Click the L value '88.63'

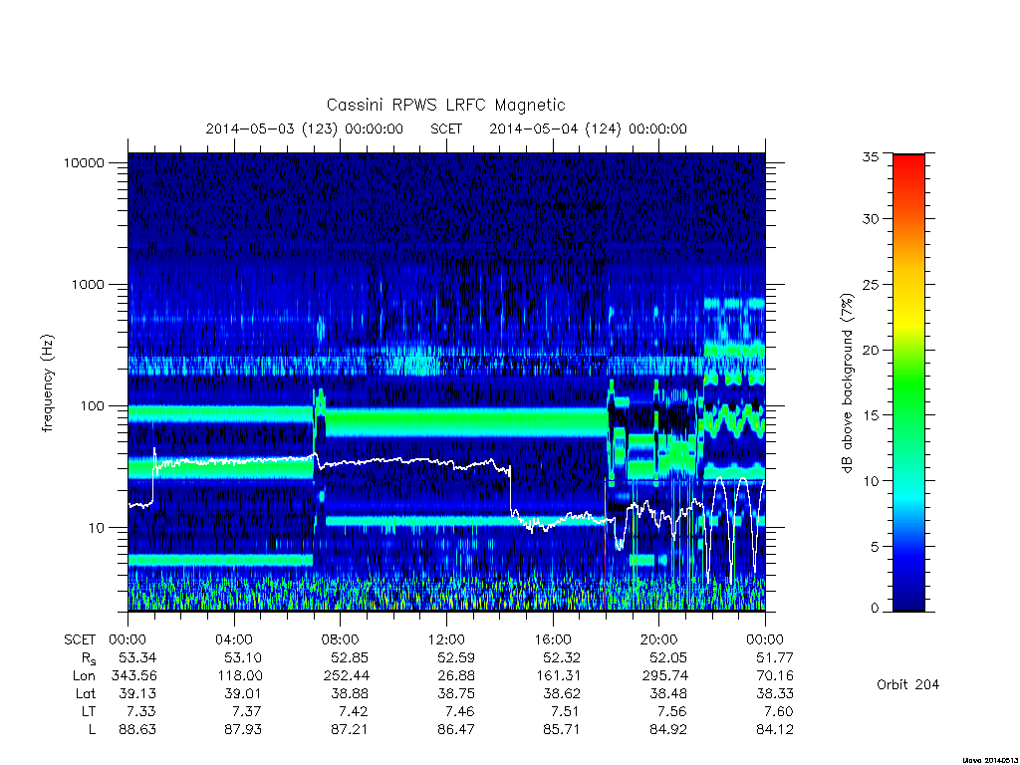pyautogui.click(x=137, y=729)
